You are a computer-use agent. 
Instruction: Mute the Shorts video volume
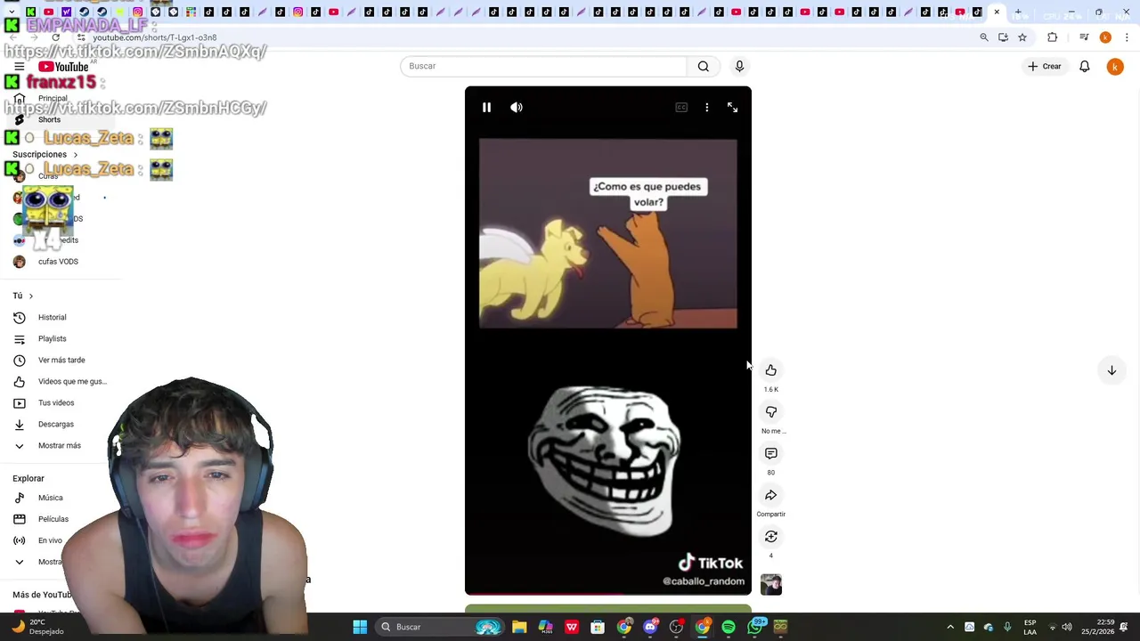pyautogui.click(x=517, y=108)
